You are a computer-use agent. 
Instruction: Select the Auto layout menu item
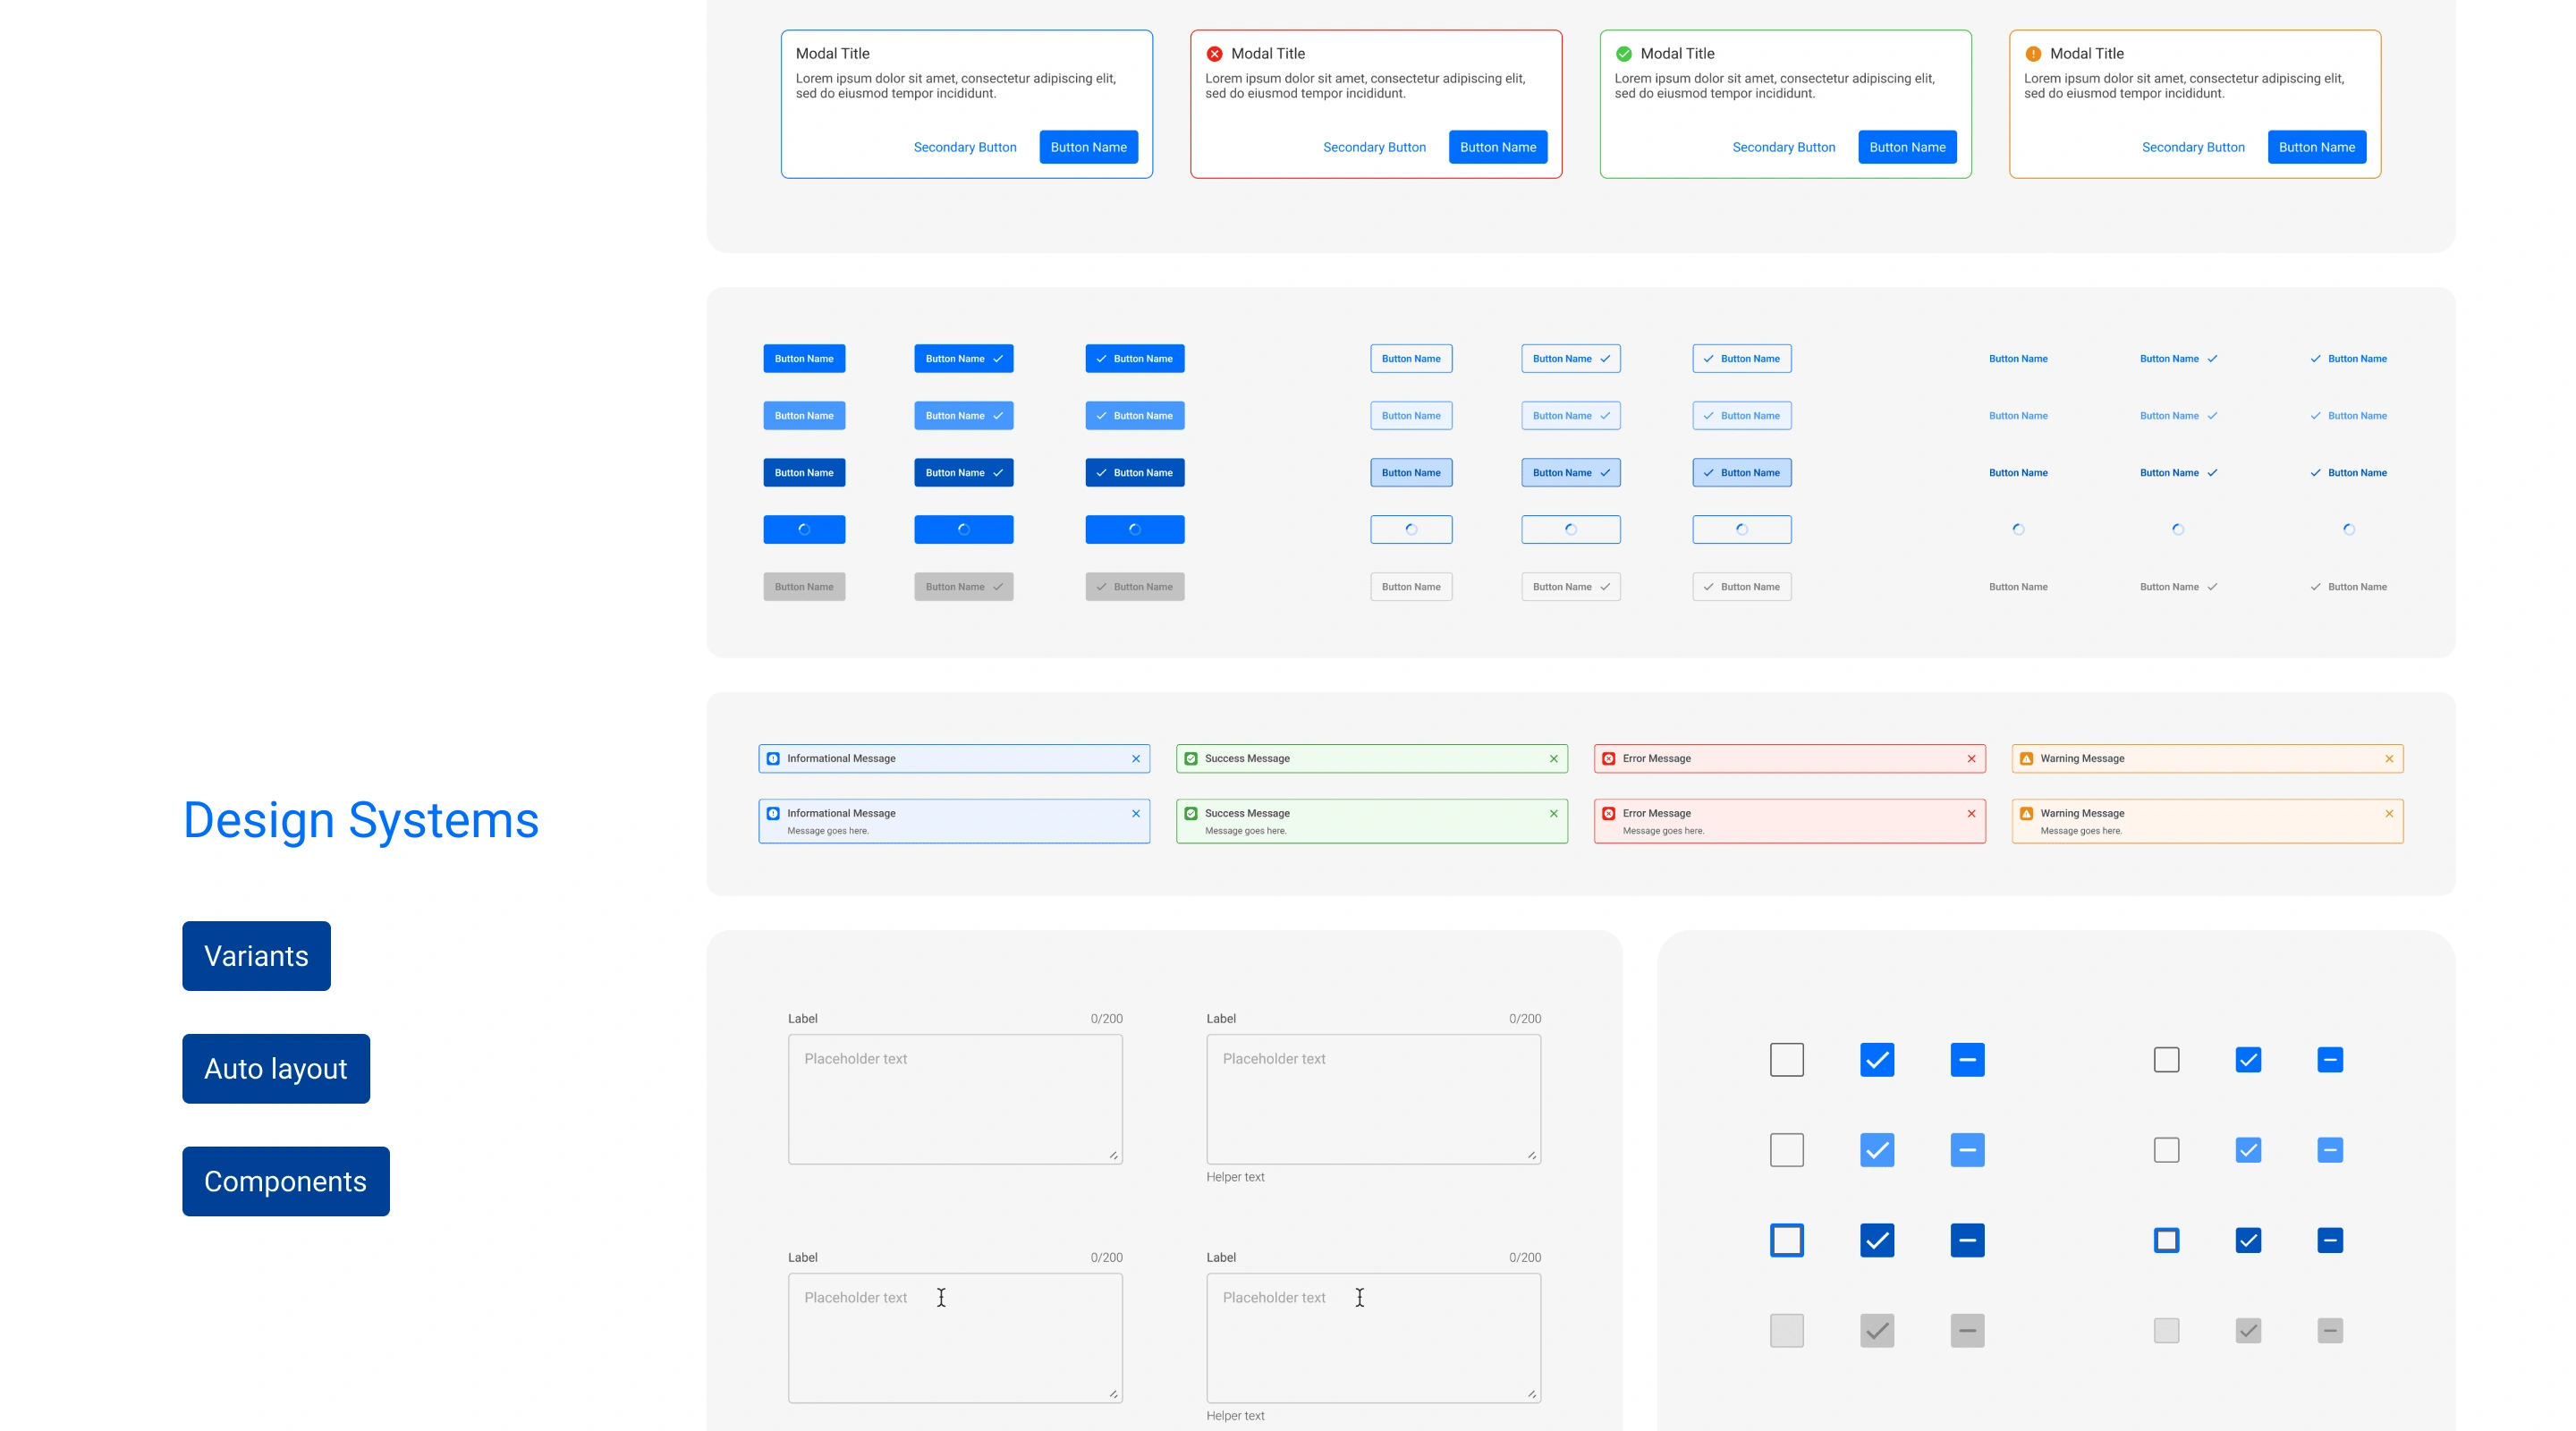(x=275, y=1066)
